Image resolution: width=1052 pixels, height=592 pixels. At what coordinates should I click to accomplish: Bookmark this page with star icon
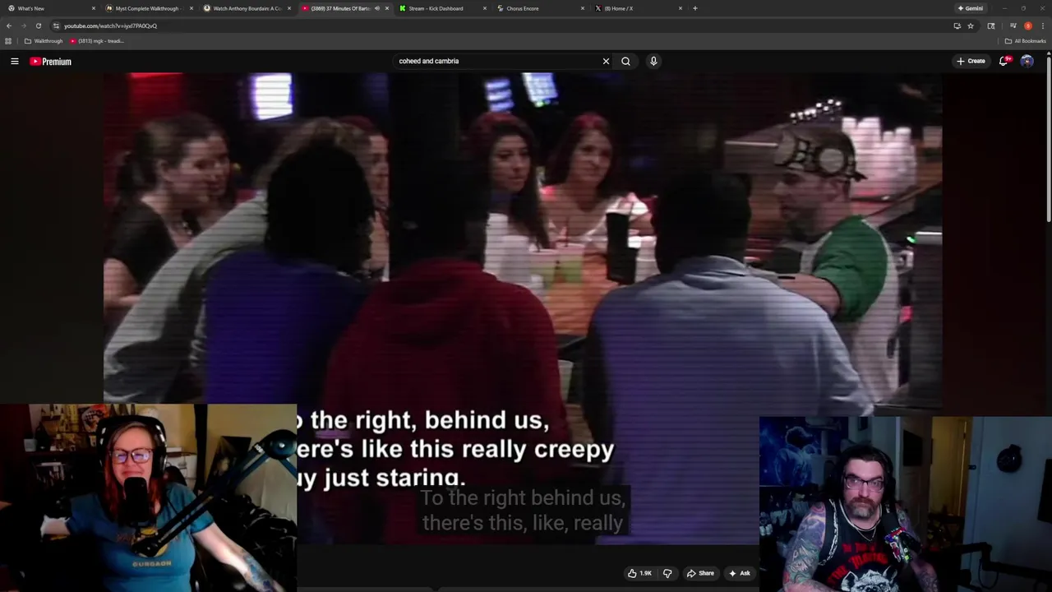point(971,25)
